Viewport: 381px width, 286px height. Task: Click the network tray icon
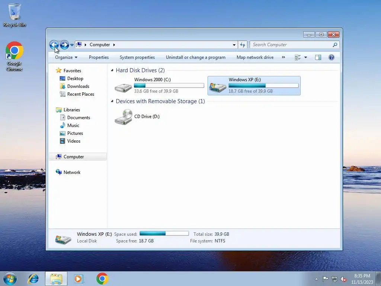[x=334, y=279]
